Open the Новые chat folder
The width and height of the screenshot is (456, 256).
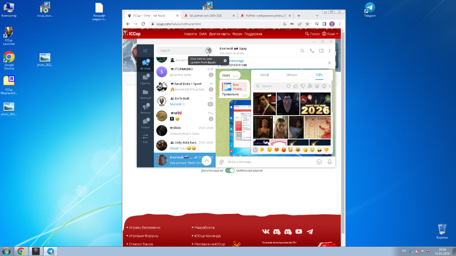[x=145, y=123]
